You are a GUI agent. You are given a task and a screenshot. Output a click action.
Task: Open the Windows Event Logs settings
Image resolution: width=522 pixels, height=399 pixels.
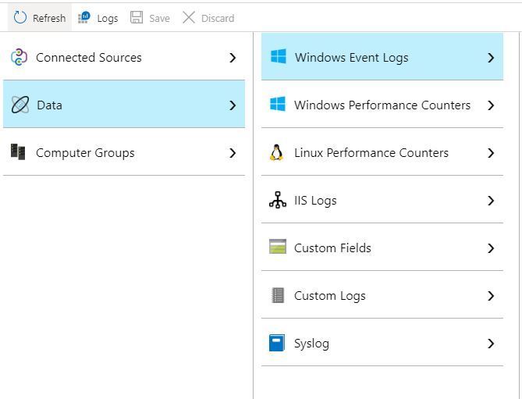point(351,57)
